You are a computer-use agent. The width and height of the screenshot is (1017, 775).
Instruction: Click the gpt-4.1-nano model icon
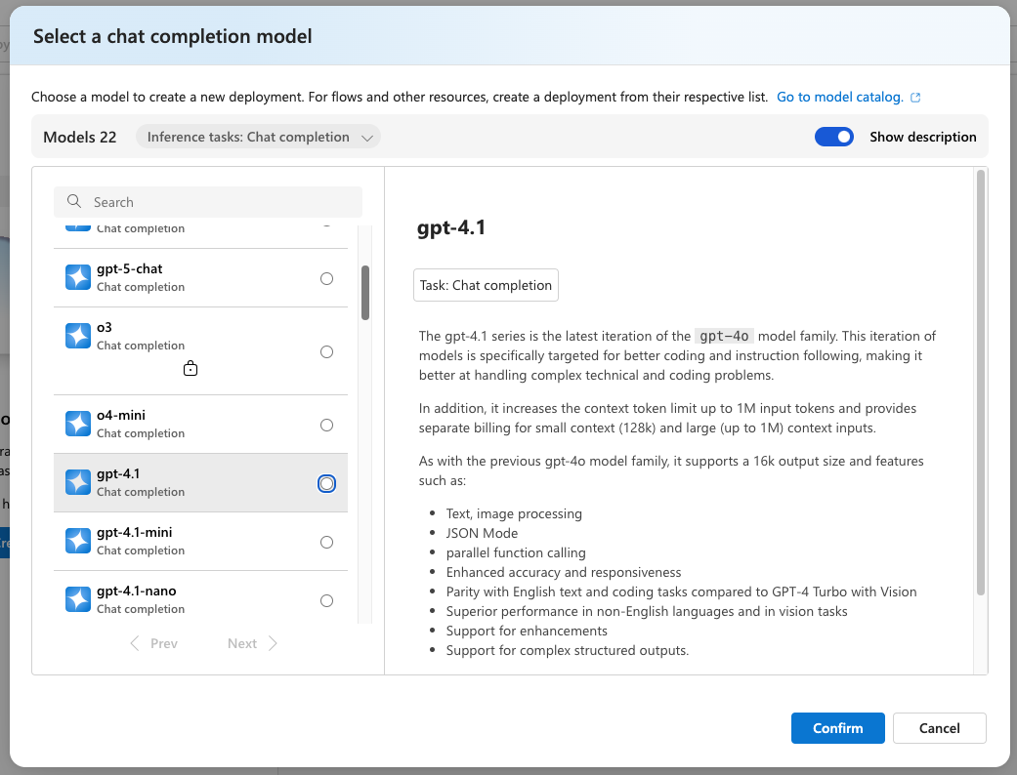[78, 599]
